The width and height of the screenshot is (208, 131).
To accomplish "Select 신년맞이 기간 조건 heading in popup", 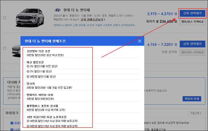I will (38, 51).
